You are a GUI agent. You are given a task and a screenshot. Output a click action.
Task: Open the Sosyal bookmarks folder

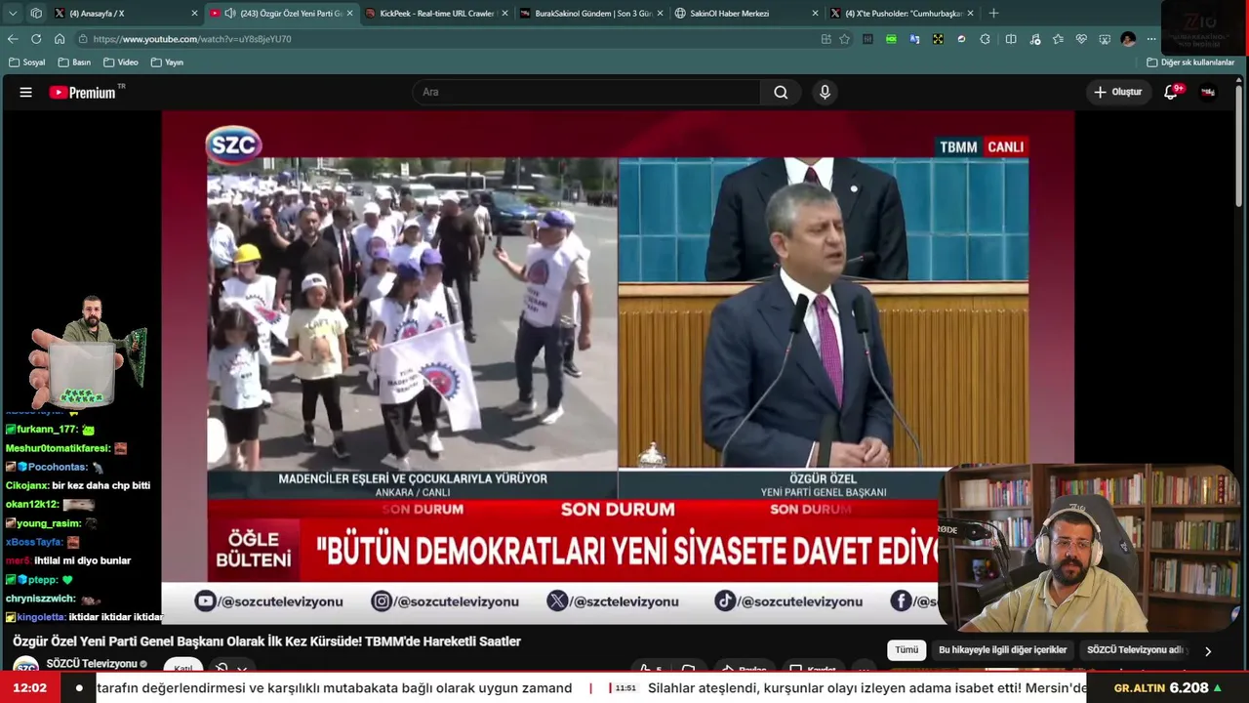point(26,62)
